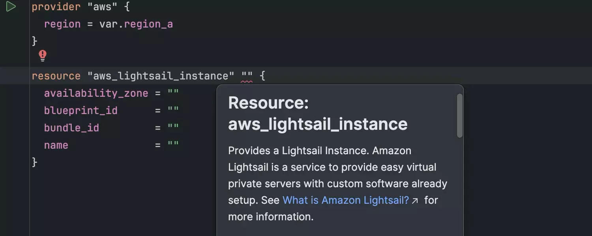The height and width of the screenshot is (236, 592).
Task: Click the resource keyword
Action: tap(56, 76)
